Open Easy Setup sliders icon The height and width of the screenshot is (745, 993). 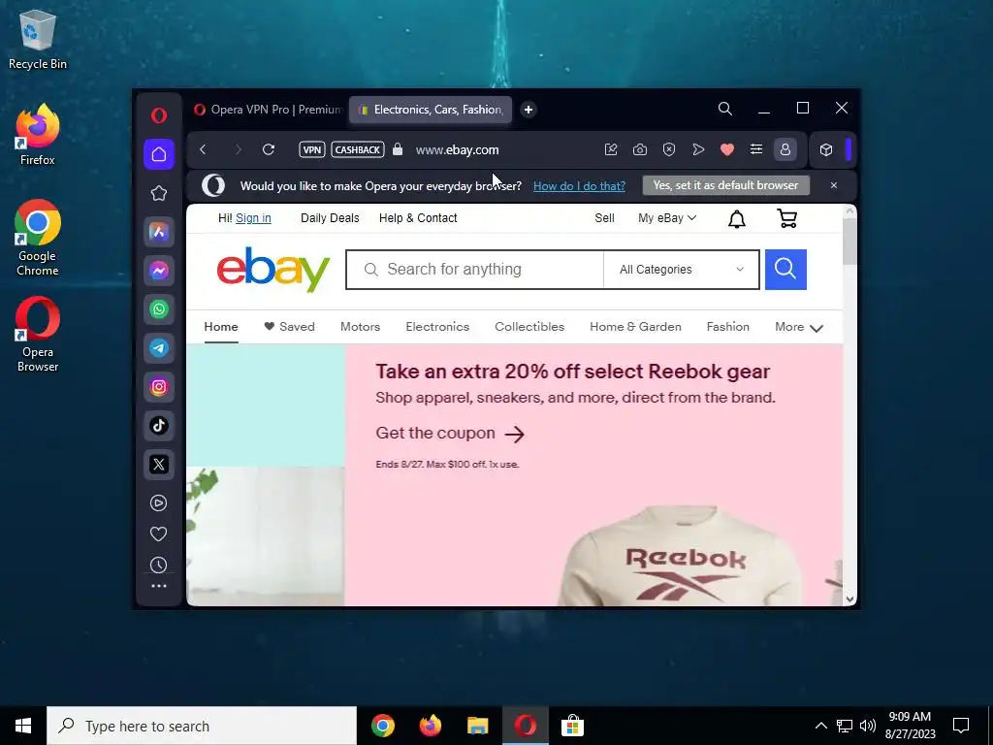pyautogui.click(x=756, y=149)
